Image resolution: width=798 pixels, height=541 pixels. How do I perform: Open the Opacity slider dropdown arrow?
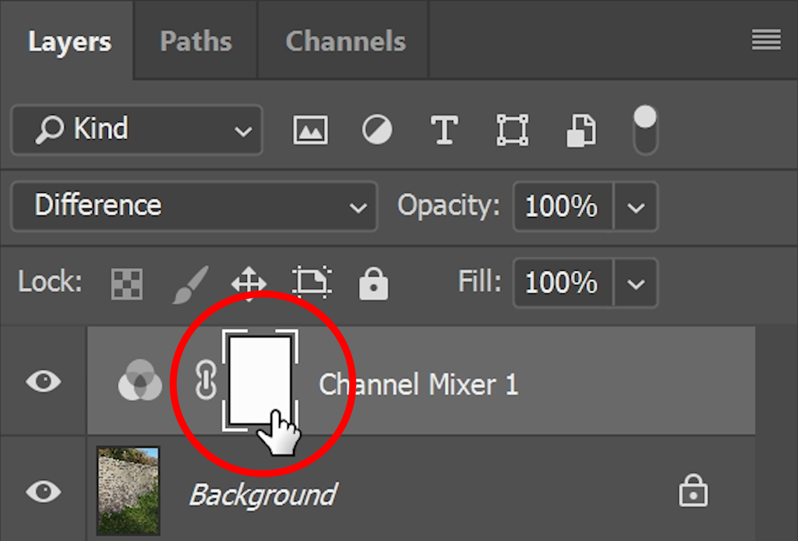[635, 206]
